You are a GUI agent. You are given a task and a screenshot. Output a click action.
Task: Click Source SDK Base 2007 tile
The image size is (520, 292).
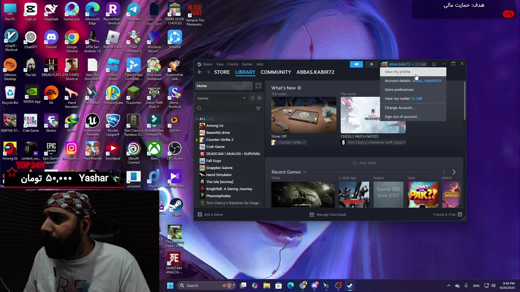tap(388, 195)
